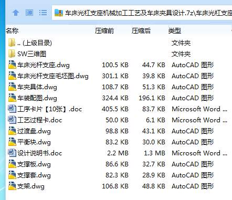The width and height of the screenshot is (232, 200).
Task: Click the 100.5 KB size value
Action: [115, 65]
